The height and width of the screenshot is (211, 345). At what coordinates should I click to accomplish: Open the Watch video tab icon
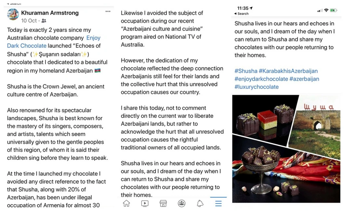coord(145,204)
